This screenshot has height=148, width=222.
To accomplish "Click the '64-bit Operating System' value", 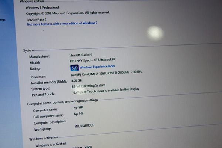I will [x=88, y=86].
